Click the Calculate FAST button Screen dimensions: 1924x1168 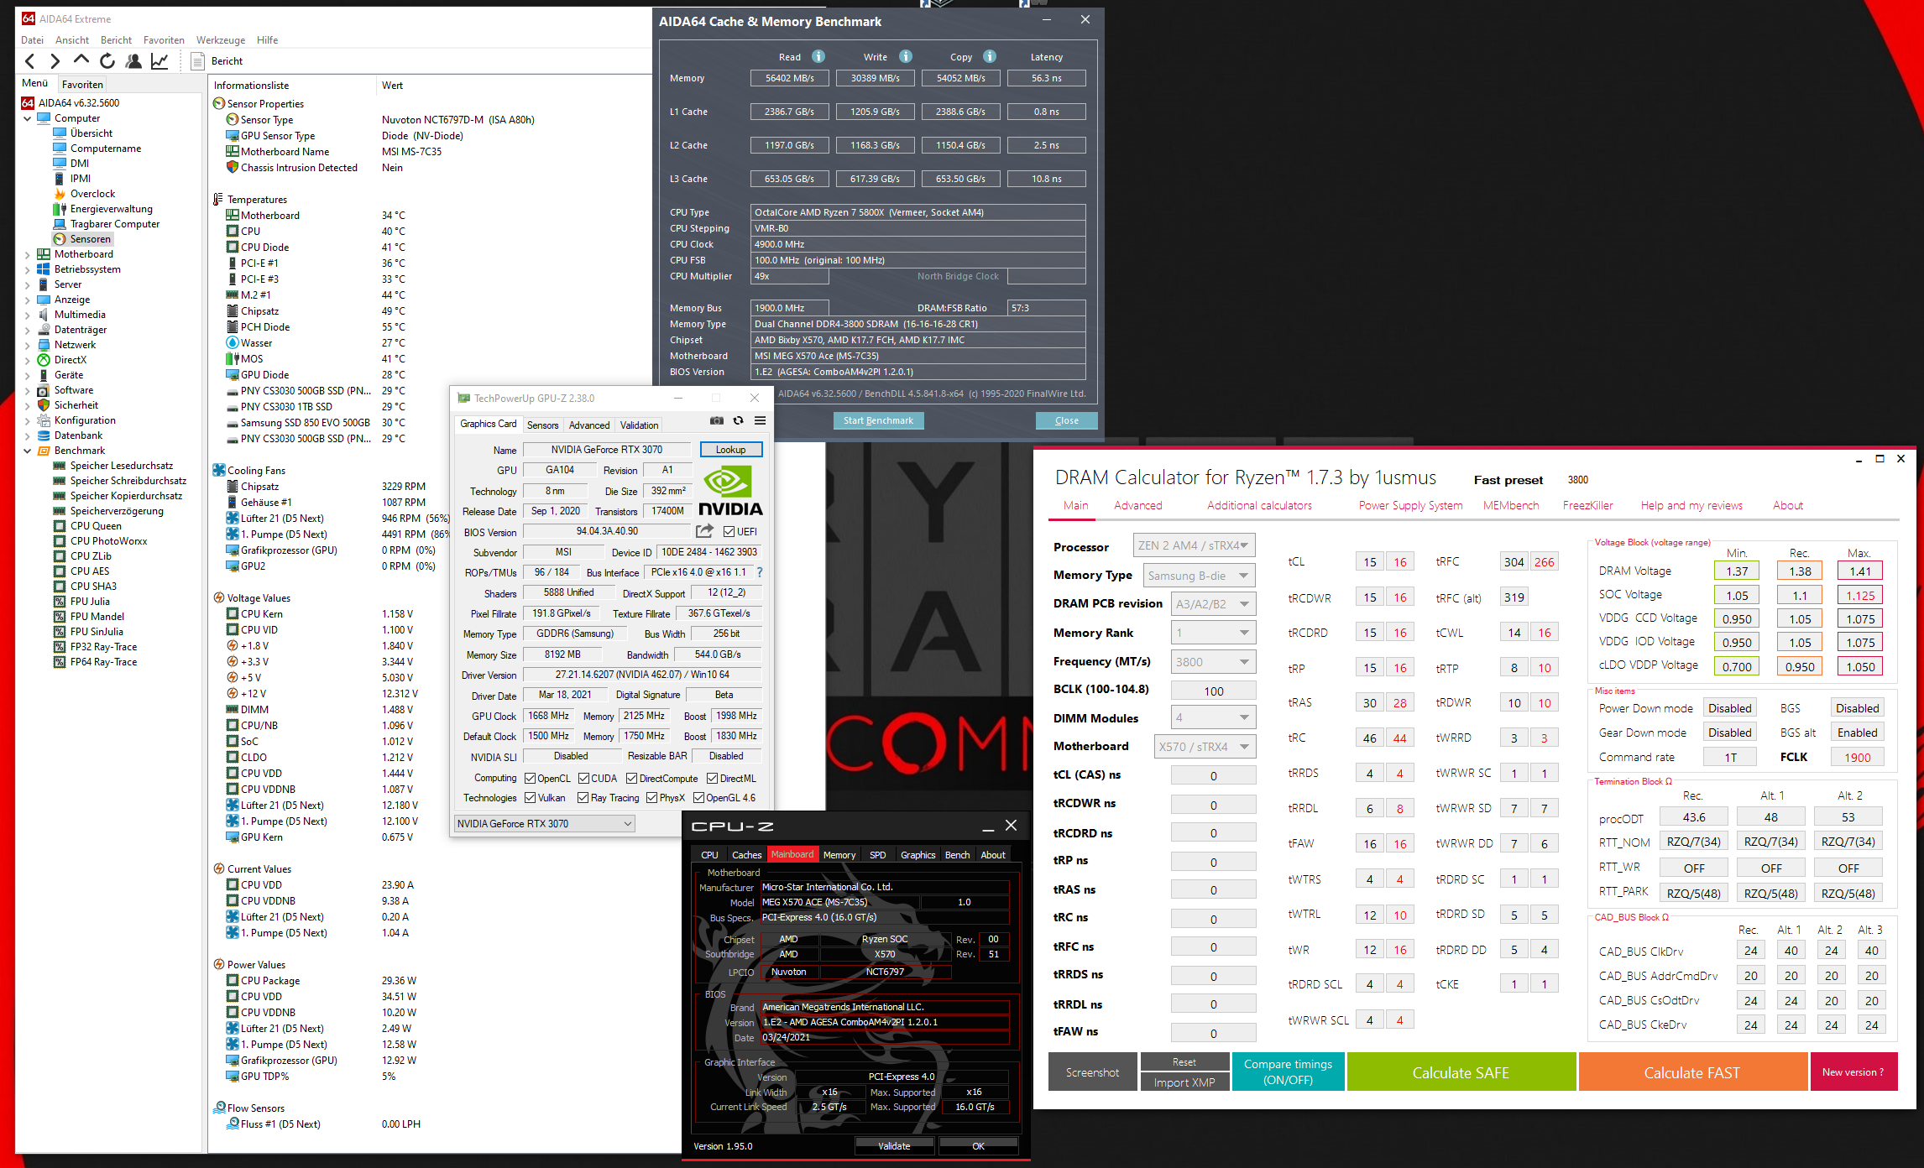click(1691, 1072)
